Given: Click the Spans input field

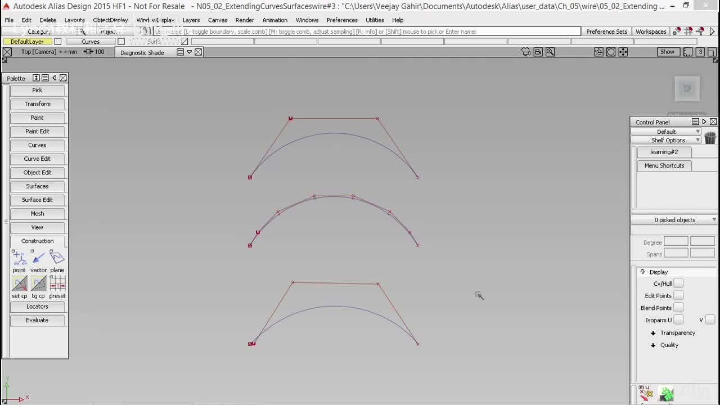Looking at the screenshot, I should [x=676, y=253].
